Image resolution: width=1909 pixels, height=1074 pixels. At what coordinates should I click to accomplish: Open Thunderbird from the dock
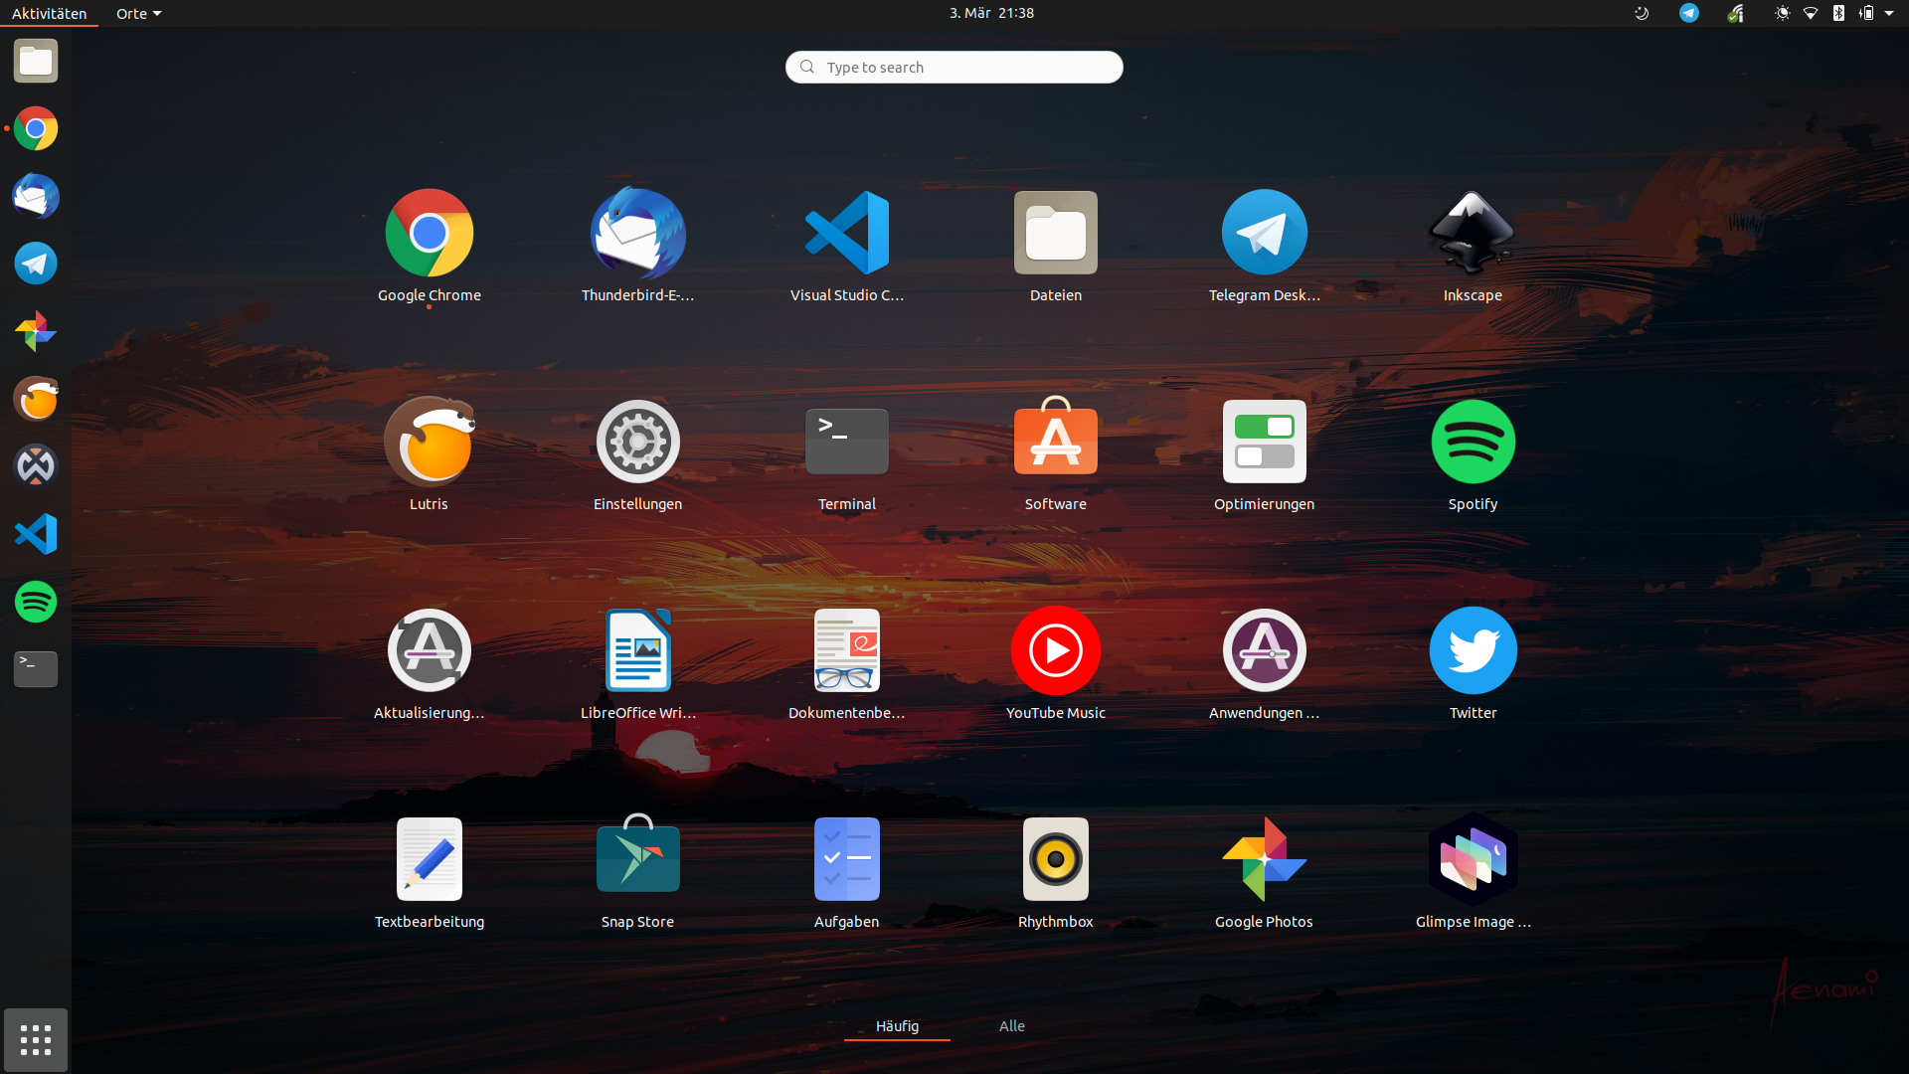point(36,196)
